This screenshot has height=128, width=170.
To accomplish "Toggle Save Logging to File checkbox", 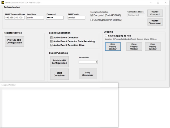I will click(106, 36).
